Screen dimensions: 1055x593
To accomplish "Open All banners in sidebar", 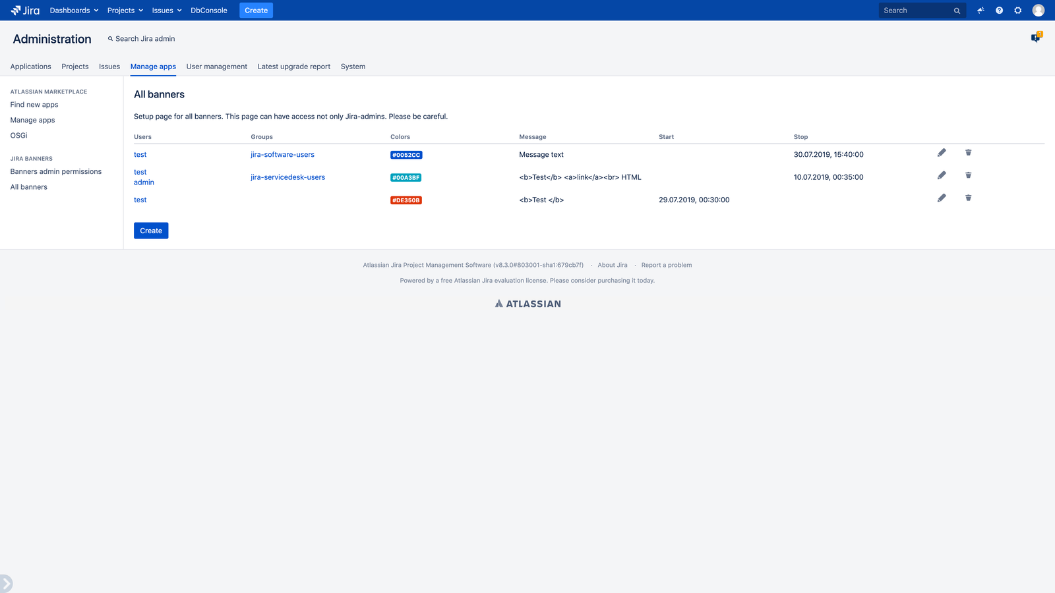I will 29,187.
